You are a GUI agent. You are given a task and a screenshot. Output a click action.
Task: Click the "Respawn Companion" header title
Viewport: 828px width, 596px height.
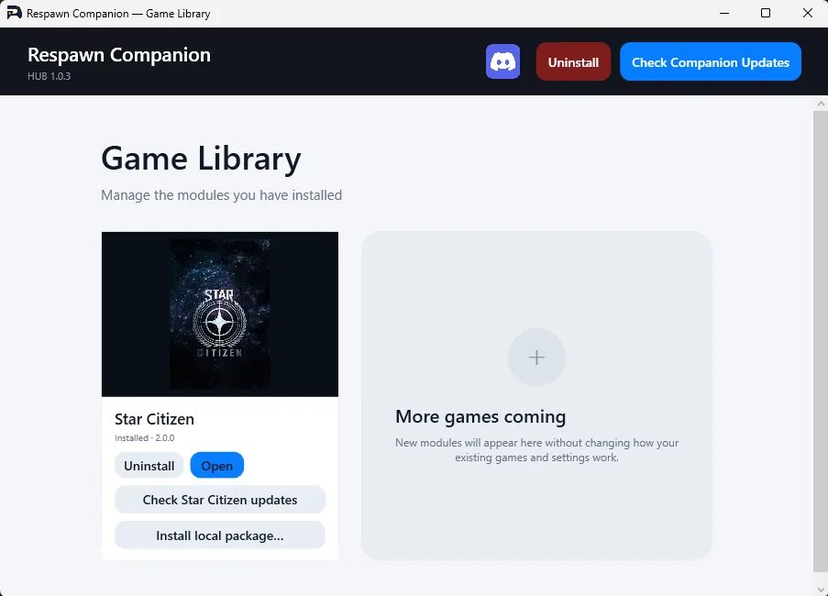[119, 55]
